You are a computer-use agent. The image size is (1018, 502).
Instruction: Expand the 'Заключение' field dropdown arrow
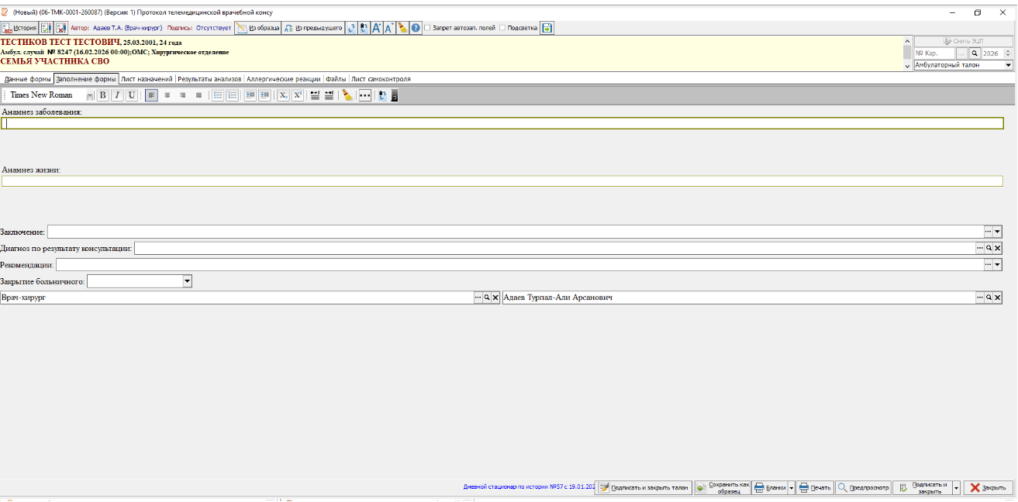(x=998, y=232)
